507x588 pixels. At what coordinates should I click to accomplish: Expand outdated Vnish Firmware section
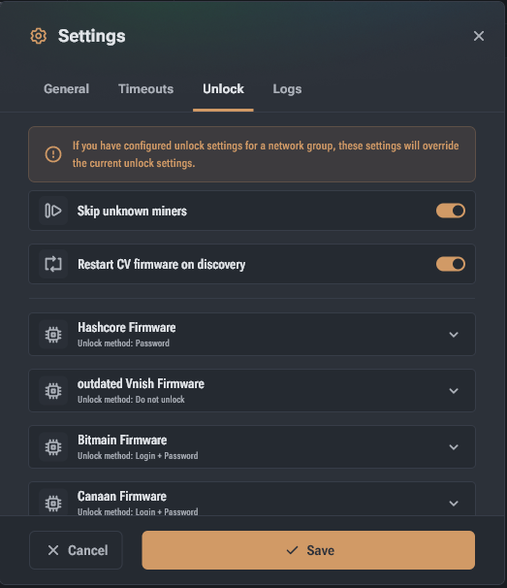[x=454, y=391]
